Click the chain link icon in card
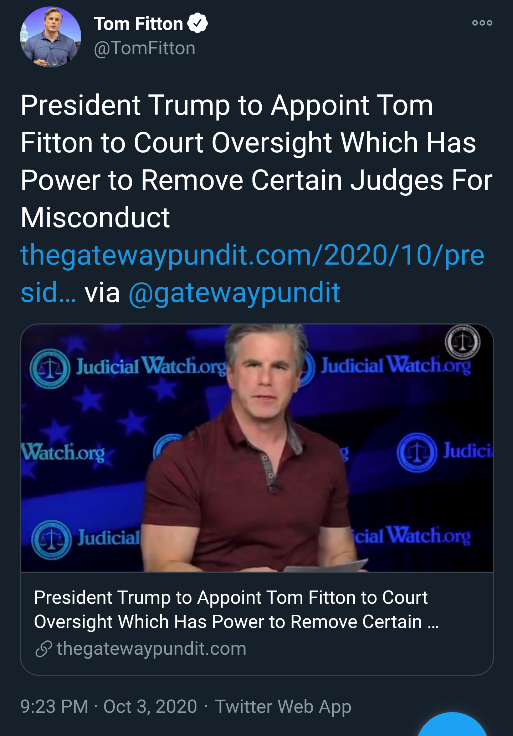513x736 pixels. [x=44, y=649]
